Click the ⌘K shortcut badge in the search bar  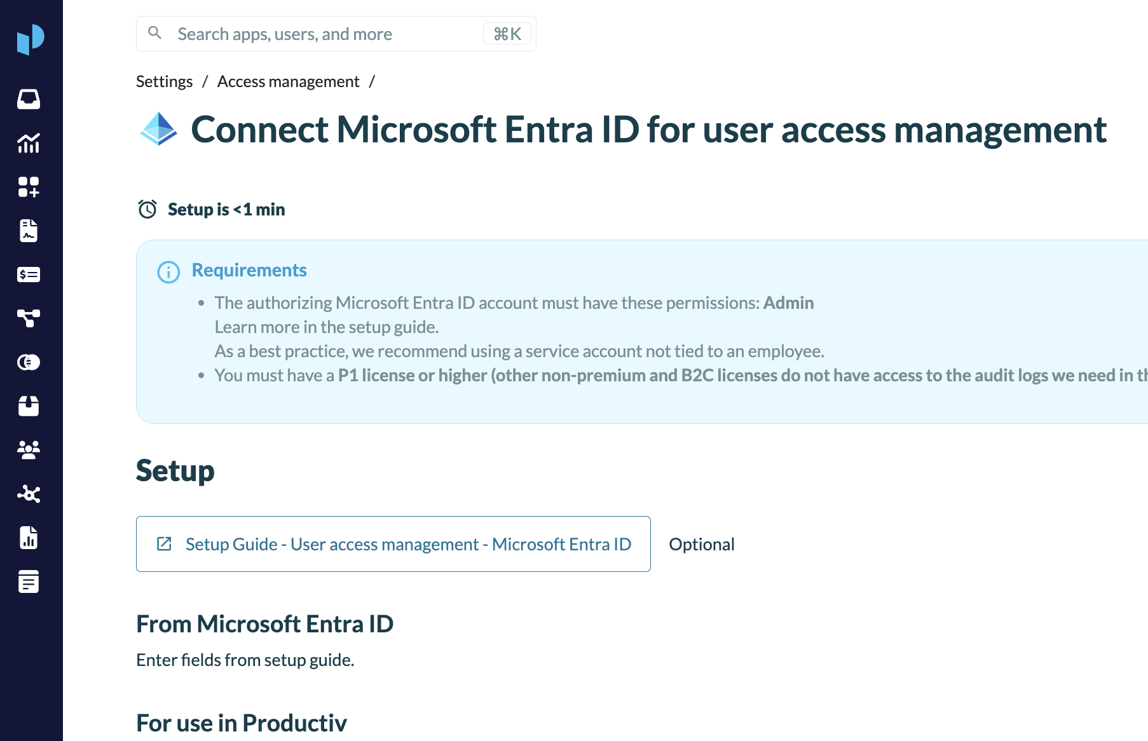[507, 34]
